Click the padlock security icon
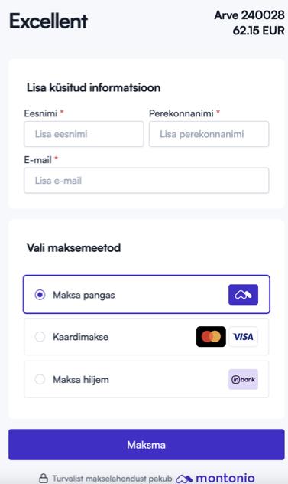288x484 pixels. tap(44, 478)
